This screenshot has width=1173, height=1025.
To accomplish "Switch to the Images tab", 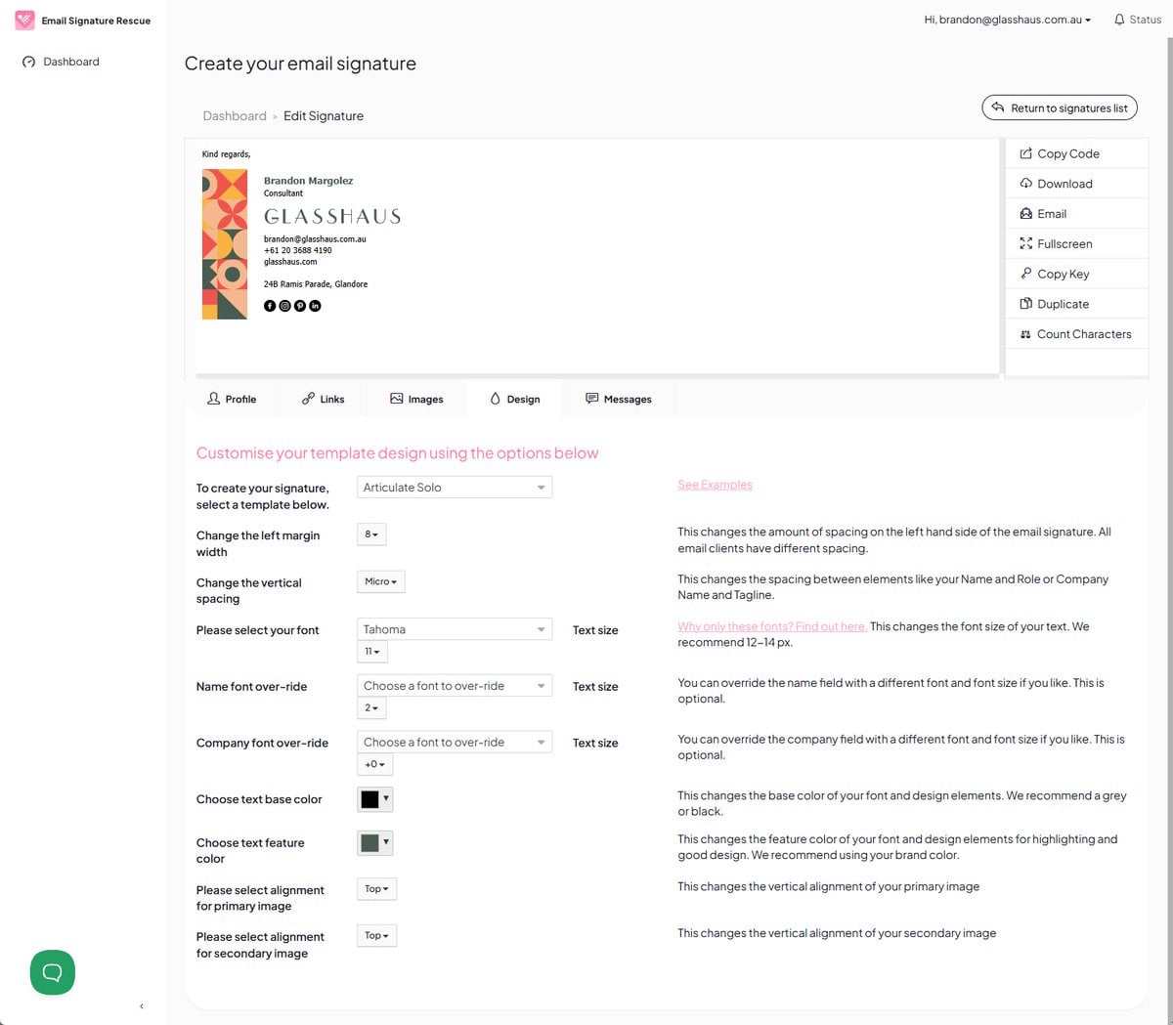I will (416, 399).
